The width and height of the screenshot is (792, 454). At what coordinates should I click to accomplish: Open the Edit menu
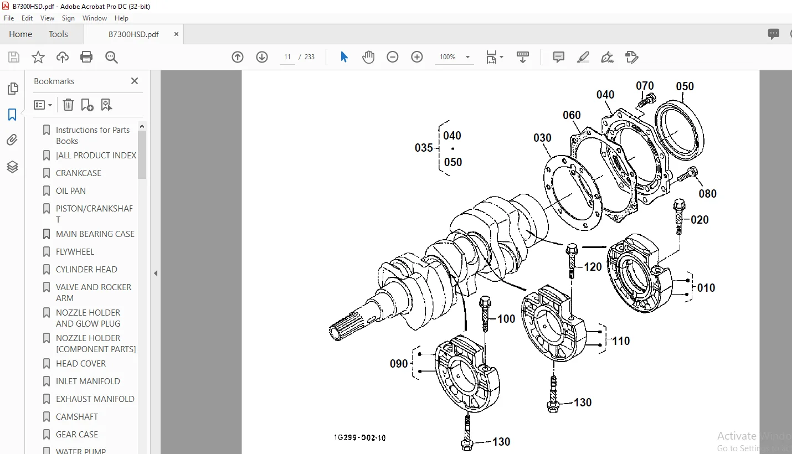tap(27, 18)
